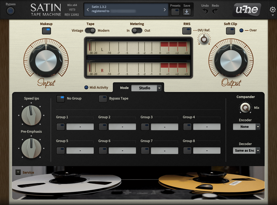Toggle the Group 4 button
This screenshot has width=277, height=205.
point(187,127)
